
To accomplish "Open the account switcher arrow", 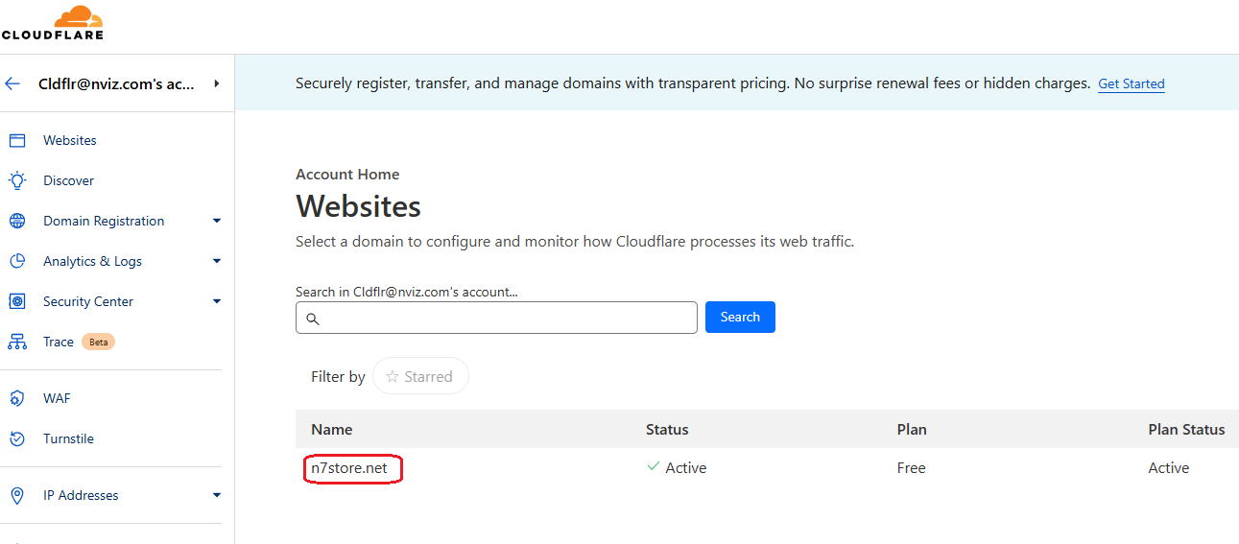I will pos(217,83).
